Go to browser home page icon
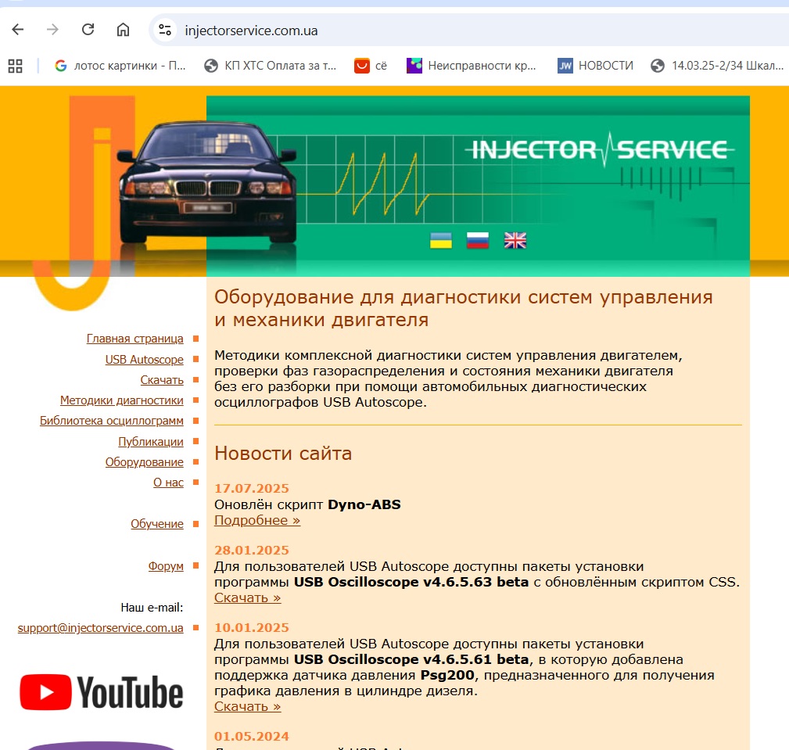 tap(123, 31)
